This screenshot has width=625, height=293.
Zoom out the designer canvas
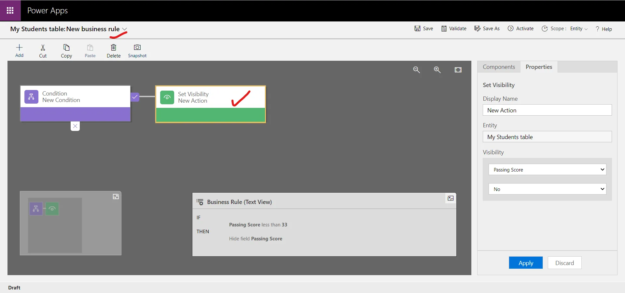point(416,70)
